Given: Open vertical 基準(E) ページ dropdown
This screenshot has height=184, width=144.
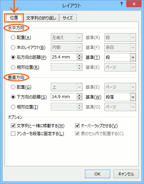Looking at the screenshot, I should (120, 87).
